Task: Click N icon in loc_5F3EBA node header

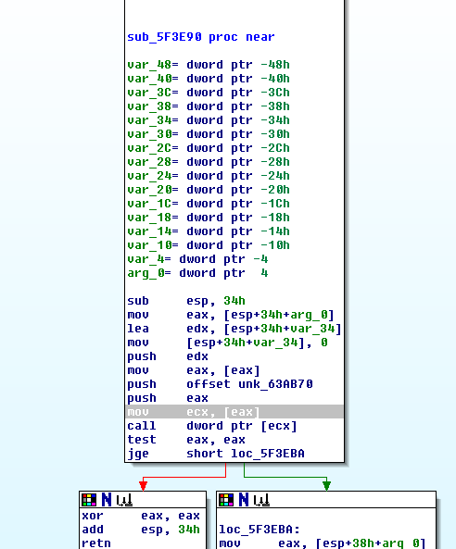Action: tap(244, 500)
